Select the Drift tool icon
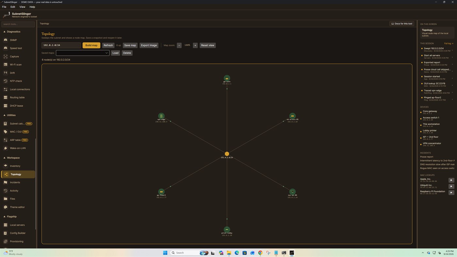457x257 pixels. tap(6, 73)
